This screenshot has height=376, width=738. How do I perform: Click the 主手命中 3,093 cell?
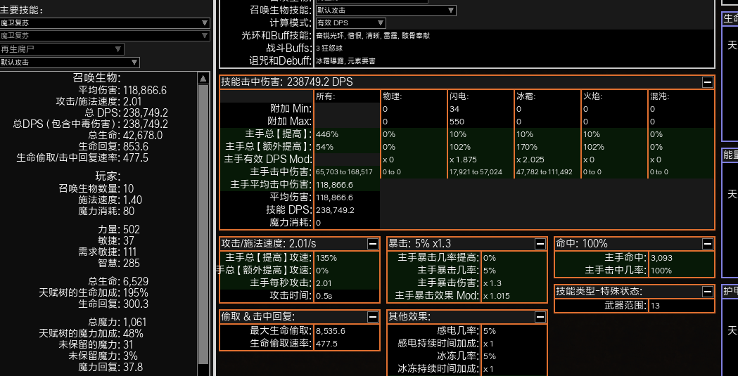point(682,258)
